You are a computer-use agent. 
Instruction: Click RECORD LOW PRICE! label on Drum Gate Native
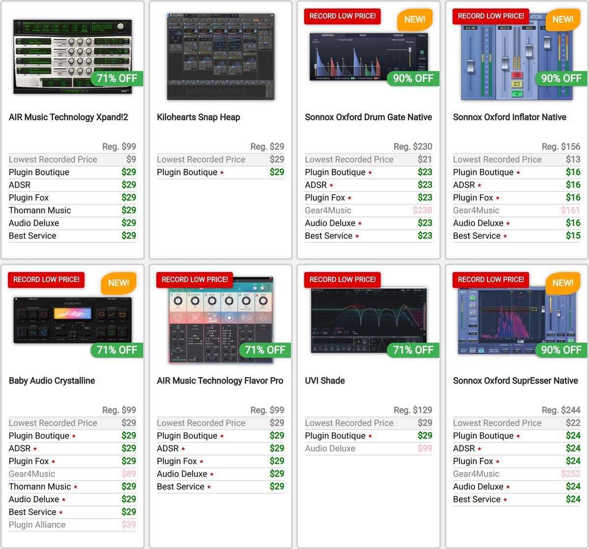342,16
